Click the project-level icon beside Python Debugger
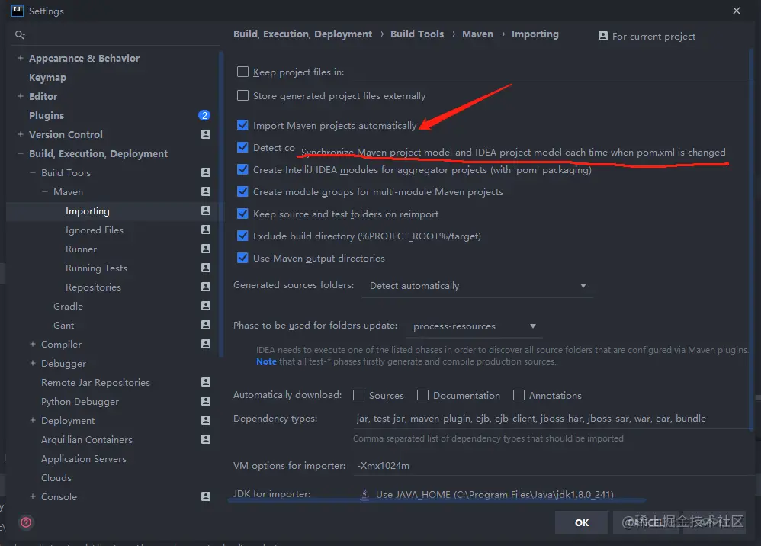Image resolution: width=761 pixels, height=546 pixels. coord(206,401)
